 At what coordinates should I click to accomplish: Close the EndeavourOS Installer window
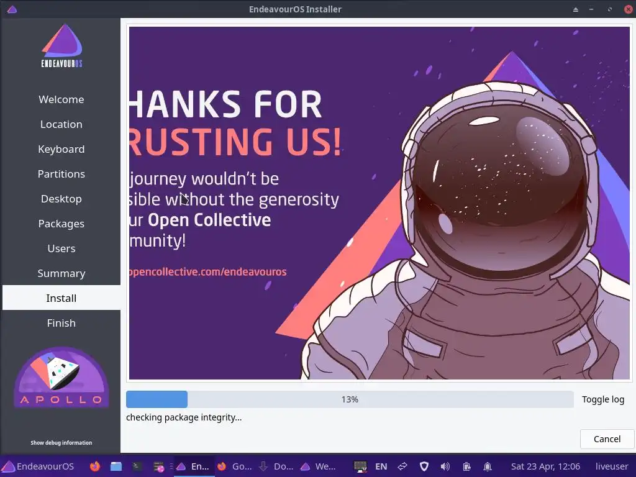point(629,9)
